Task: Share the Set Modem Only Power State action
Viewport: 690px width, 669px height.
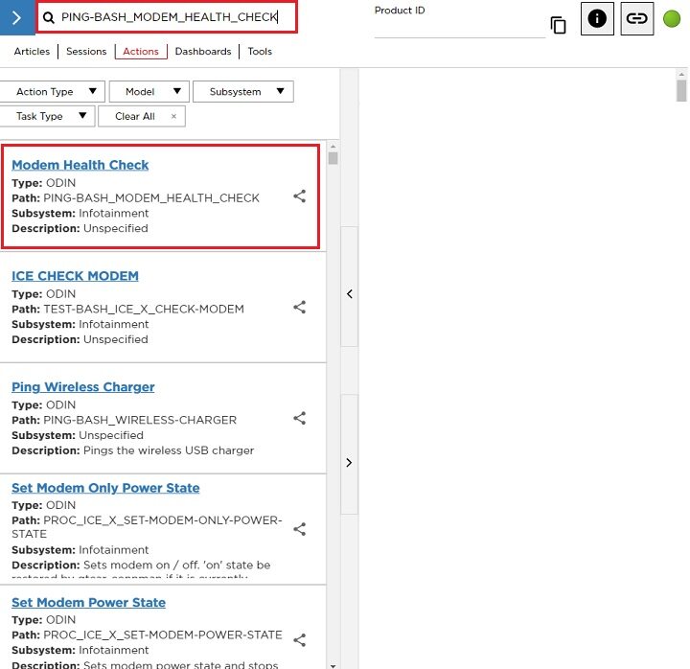Action: (x=299, y=529)
